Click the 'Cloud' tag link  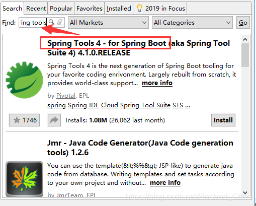(110, 105)
